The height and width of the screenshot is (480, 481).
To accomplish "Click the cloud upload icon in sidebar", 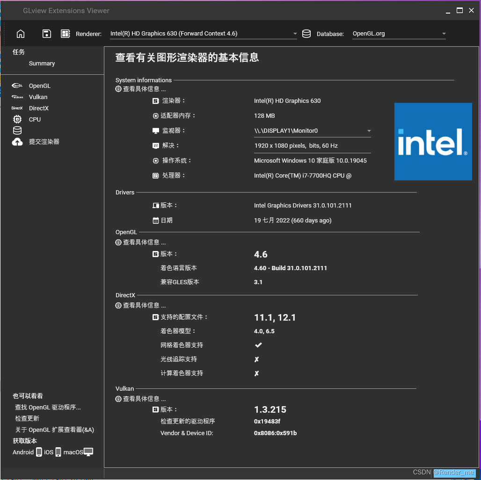I will point(17,142).
